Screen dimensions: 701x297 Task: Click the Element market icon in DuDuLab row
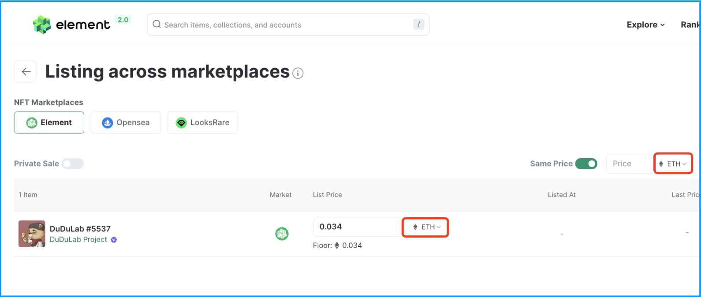point(282,234)
